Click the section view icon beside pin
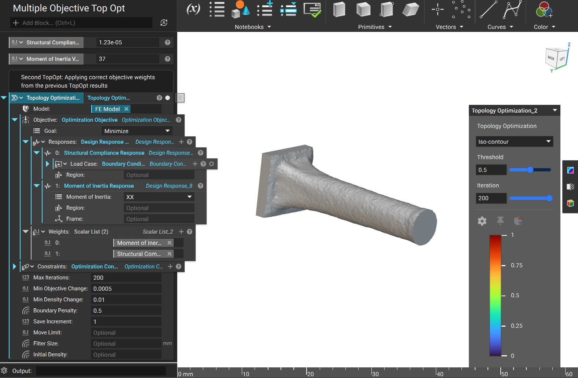The height and width of the screenshot is (378, 578). [518, 221]
